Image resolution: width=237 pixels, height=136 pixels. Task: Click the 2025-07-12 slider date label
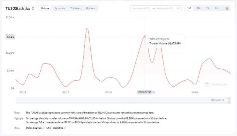217,100
